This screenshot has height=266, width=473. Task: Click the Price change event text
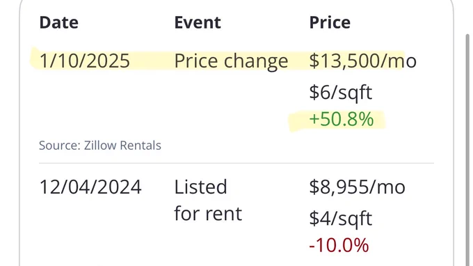[x=231, y=61]
